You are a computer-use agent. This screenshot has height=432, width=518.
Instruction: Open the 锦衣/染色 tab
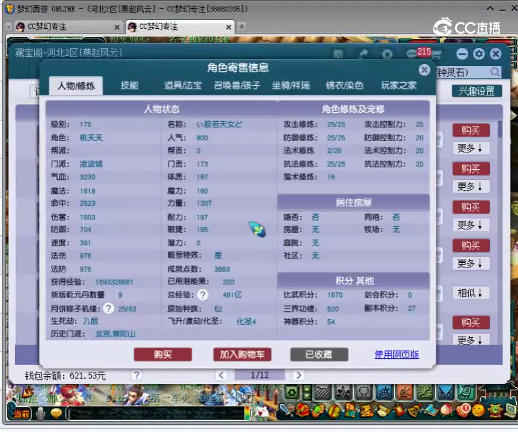[x=344, y=86]
